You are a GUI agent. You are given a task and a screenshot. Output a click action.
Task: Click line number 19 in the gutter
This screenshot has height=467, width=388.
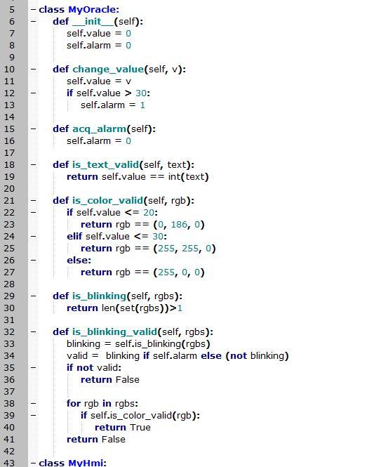click(9, 176)
